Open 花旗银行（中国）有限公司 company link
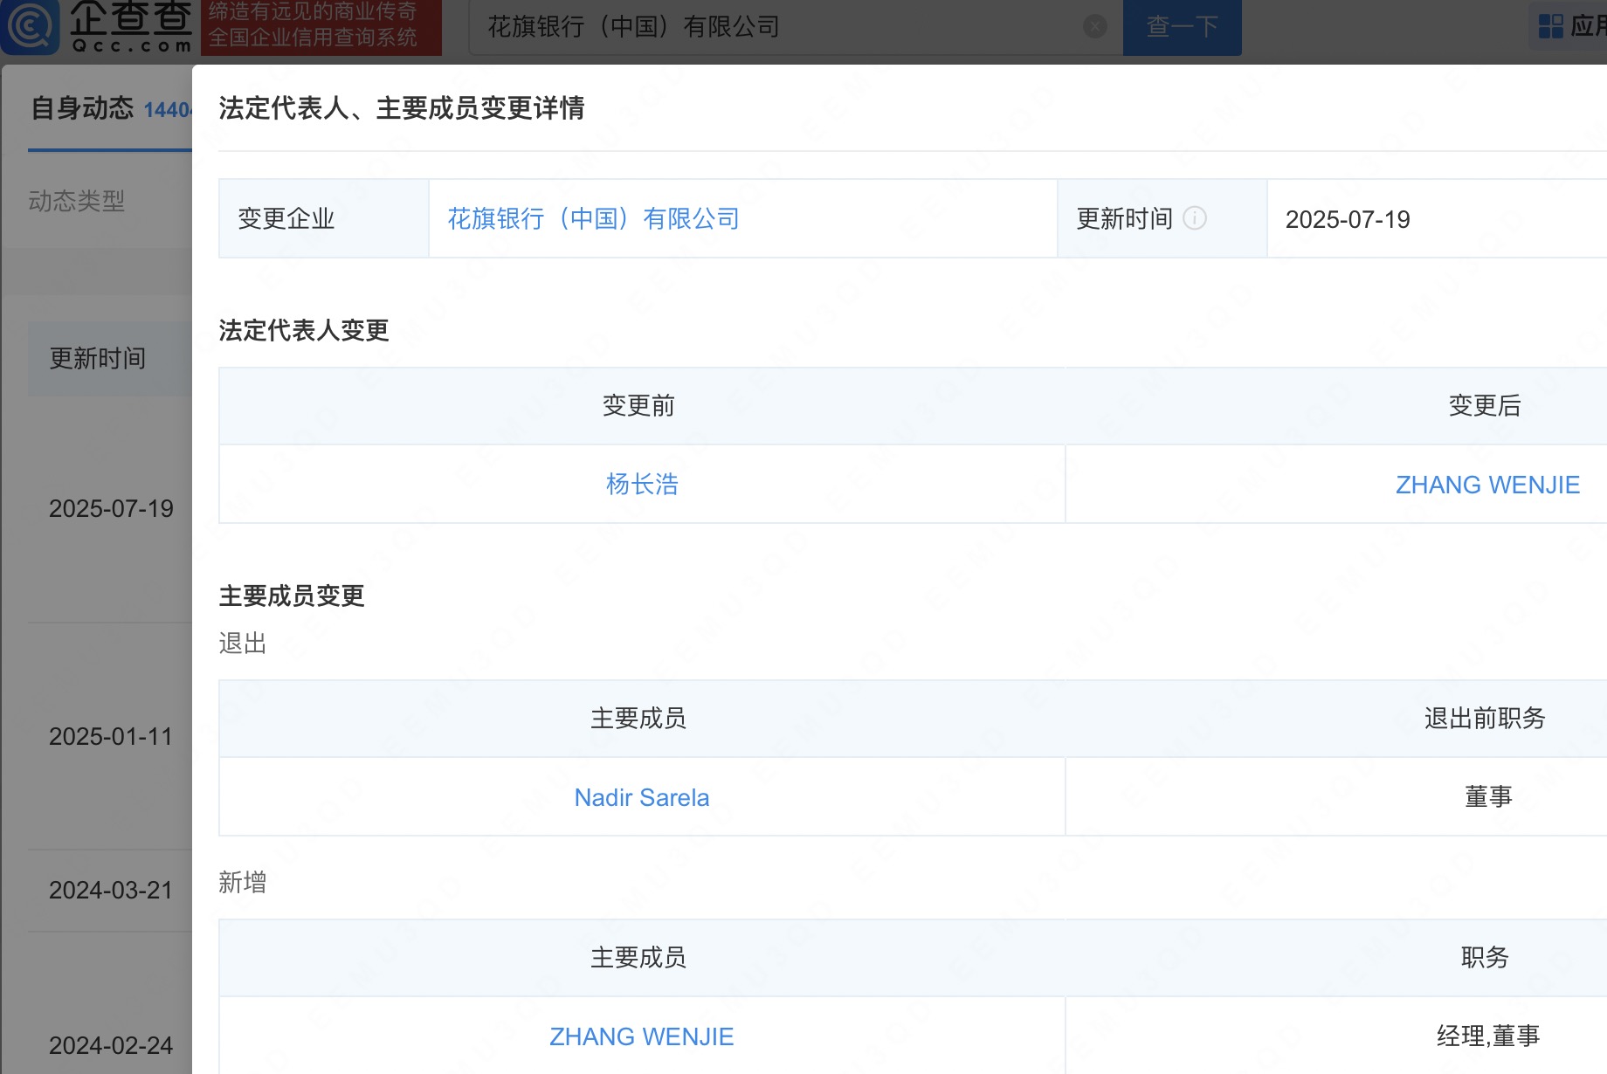This screenshot has width=1607, height=1074. coord(594,218)
